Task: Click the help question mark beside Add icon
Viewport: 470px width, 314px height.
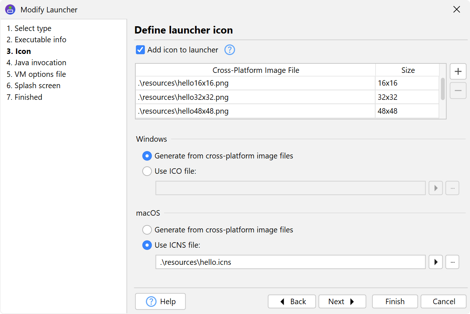Action: (229, 50)
